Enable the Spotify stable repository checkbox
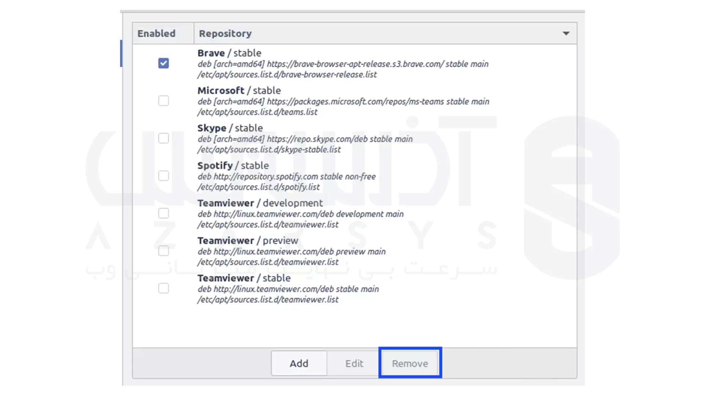The image size is (705, 396). click(163, 176)
